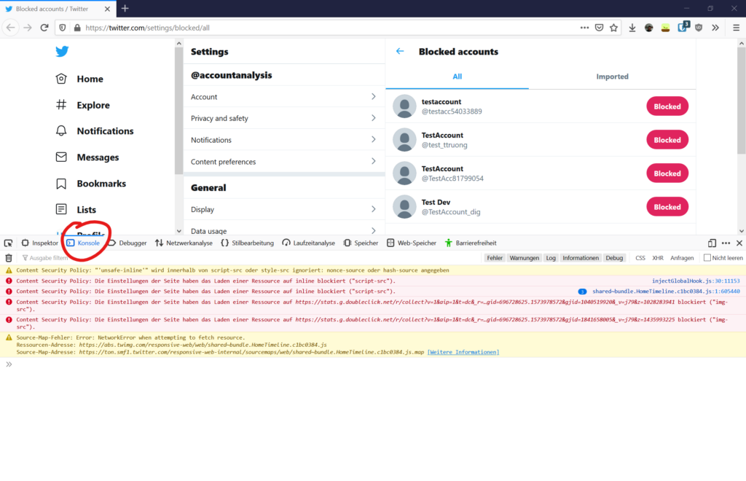Bookmark this page with star icon

pyautogui.click(x=613, y=28)
